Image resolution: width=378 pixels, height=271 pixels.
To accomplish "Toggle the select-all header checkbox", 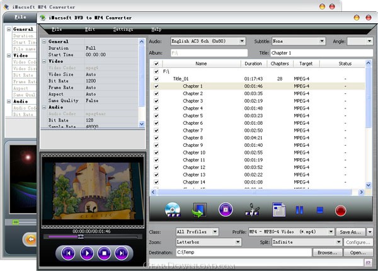I will 156,64.
